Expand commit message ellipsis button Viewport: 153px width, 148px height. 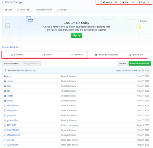coord(35,71)
